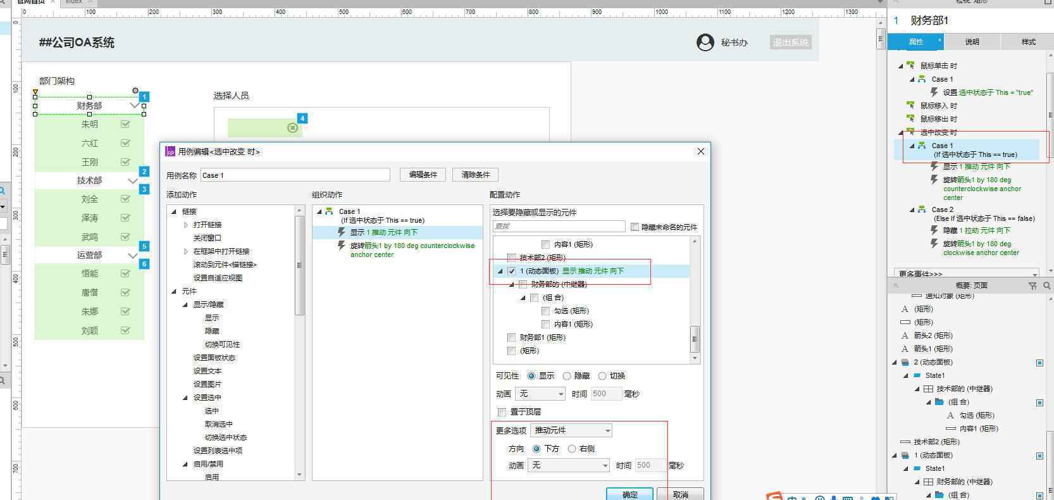Select 切换选中状态 in action list
This screenshot has height=500, width=1054.
[x=225, y=437]
